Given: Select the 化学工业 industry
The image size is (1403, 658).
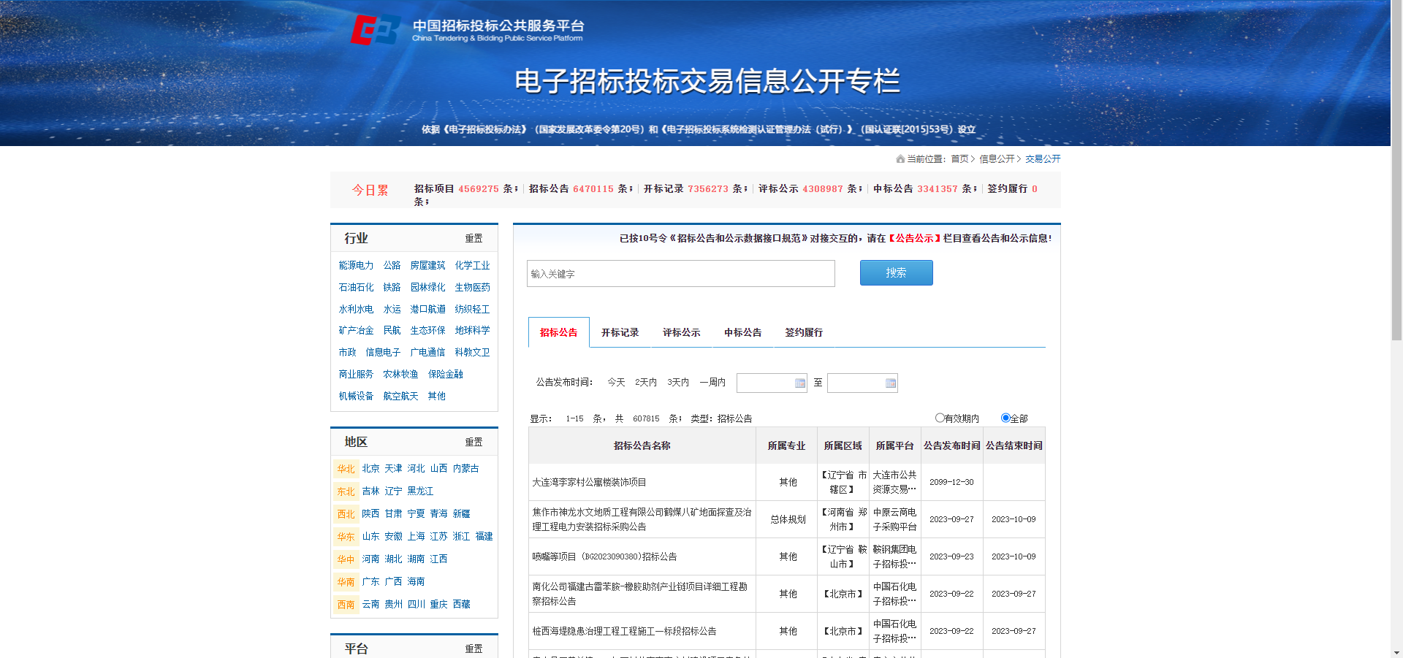Looking at the screenshot, I should [x=472, y=265].
